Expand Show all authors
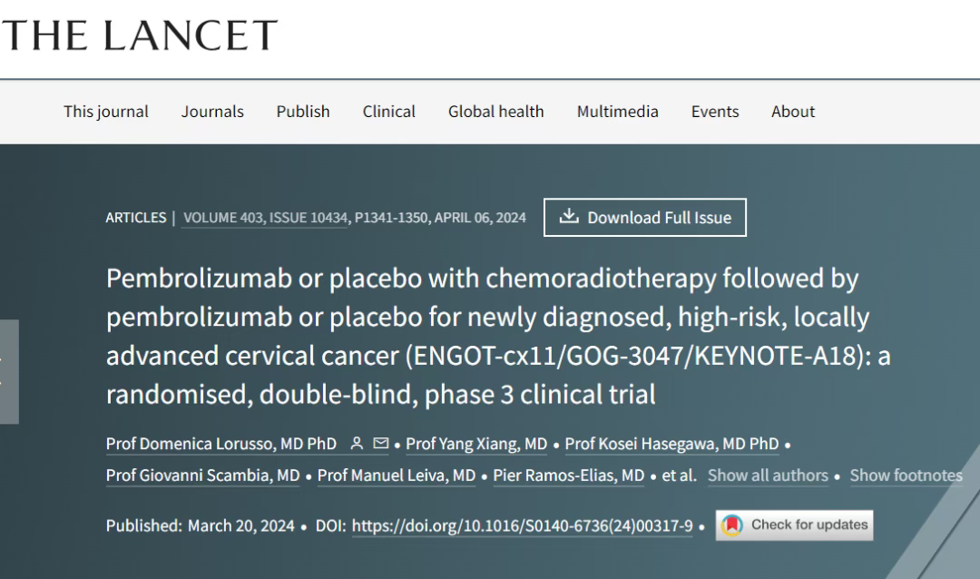The height and width of the screenshot is (579, 980). 768,476
